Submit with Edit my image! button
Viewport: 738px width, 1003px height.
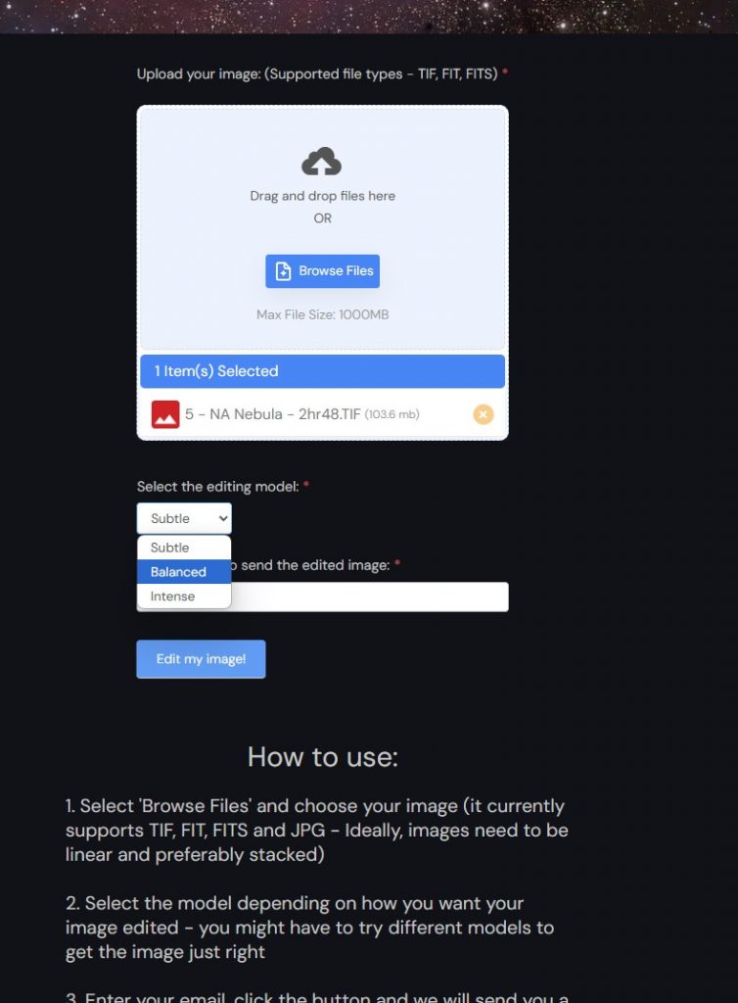pyautogui.click(x=202, y=659)
